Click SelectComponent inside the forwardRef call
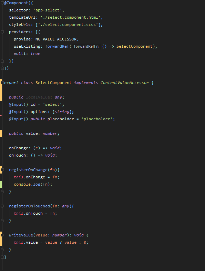205x271 pixels. coord(134,46)
